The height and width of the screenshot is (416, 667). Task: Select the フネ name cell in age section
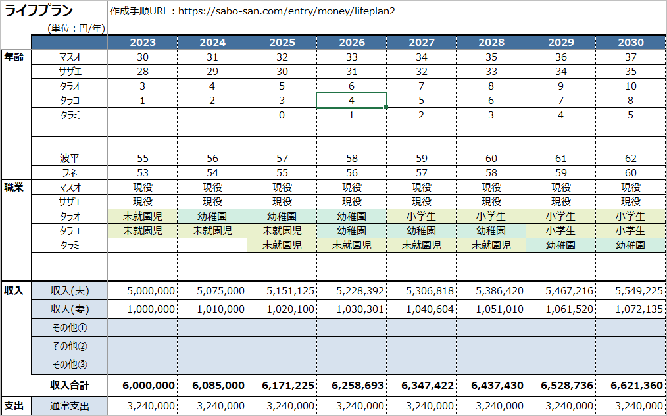(69, 173)
